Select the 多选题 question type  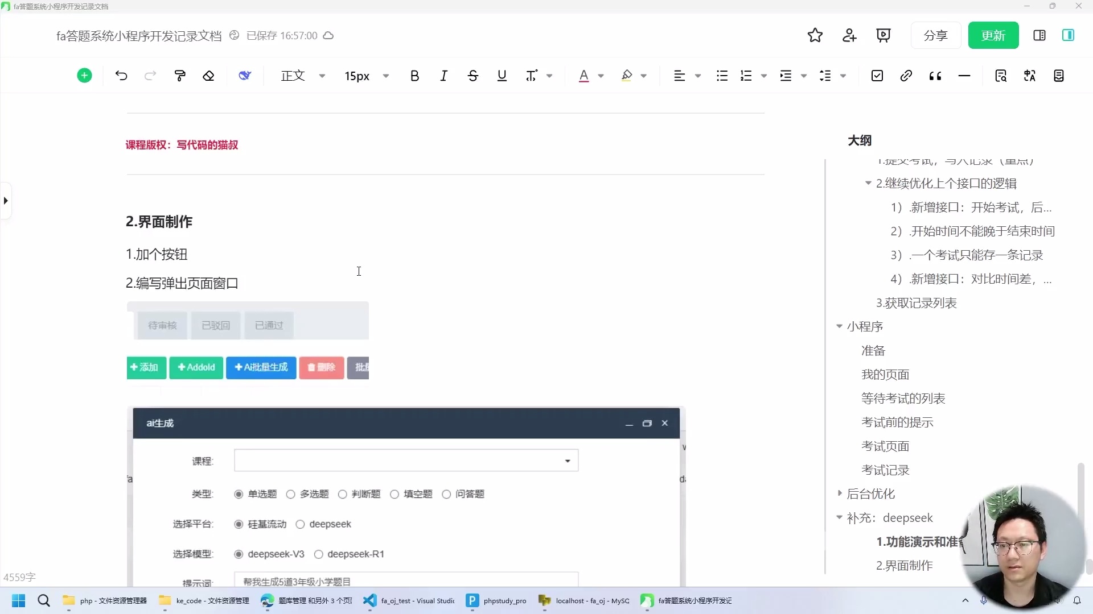coord(290,494)
